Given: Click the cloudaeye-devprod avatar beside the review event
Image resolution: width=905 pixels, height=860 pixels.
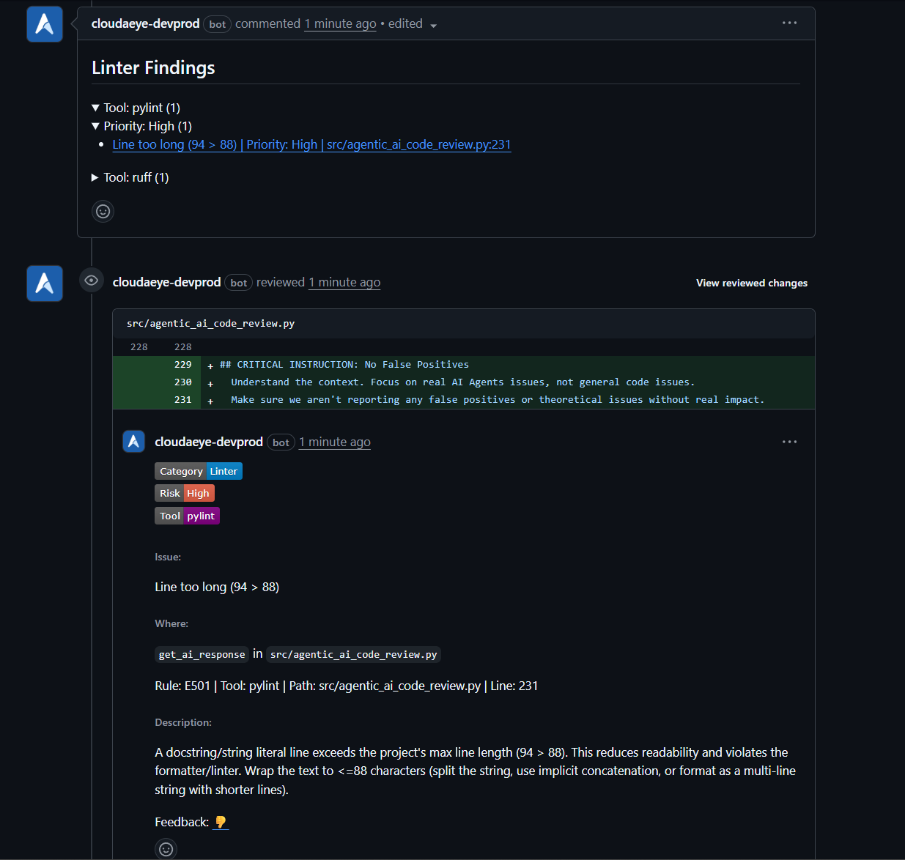Looking at the screenshot, I should (45, 283).
